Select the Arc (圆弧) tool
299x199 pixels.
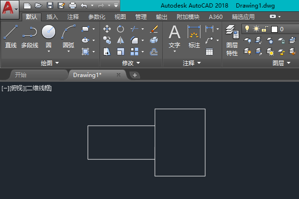68,36
